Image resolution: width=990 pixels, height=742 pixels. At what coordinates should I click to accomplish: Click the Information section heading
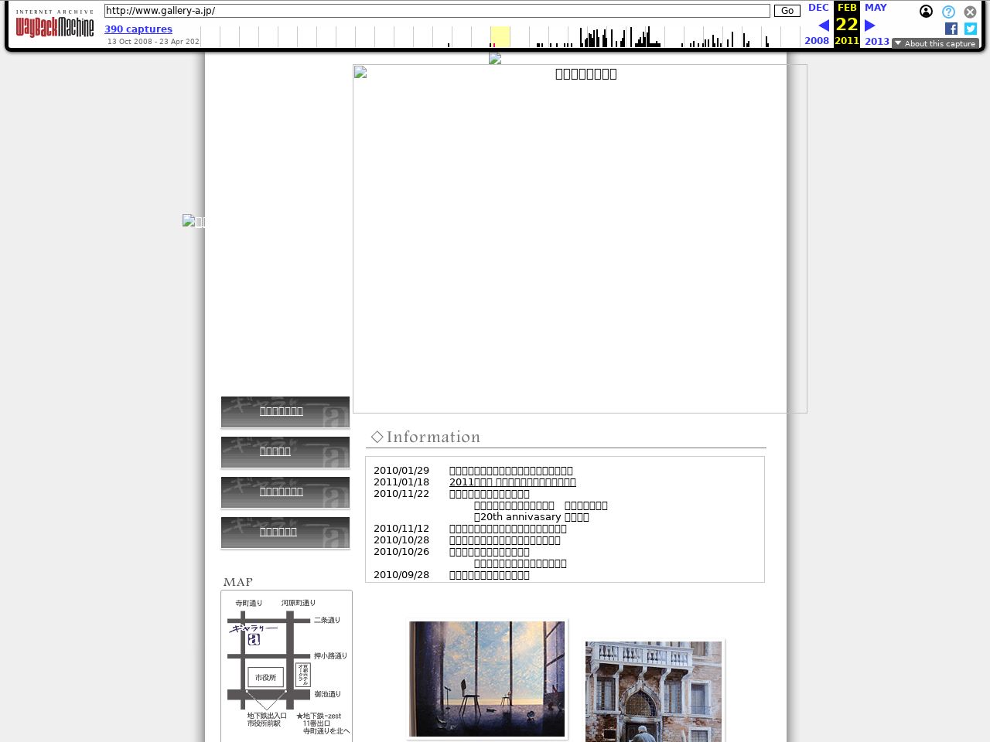(x=425, y=437)
